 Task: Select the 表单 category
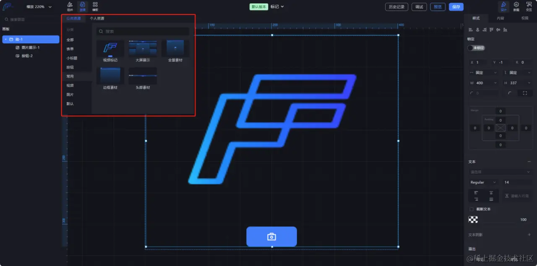70,49
